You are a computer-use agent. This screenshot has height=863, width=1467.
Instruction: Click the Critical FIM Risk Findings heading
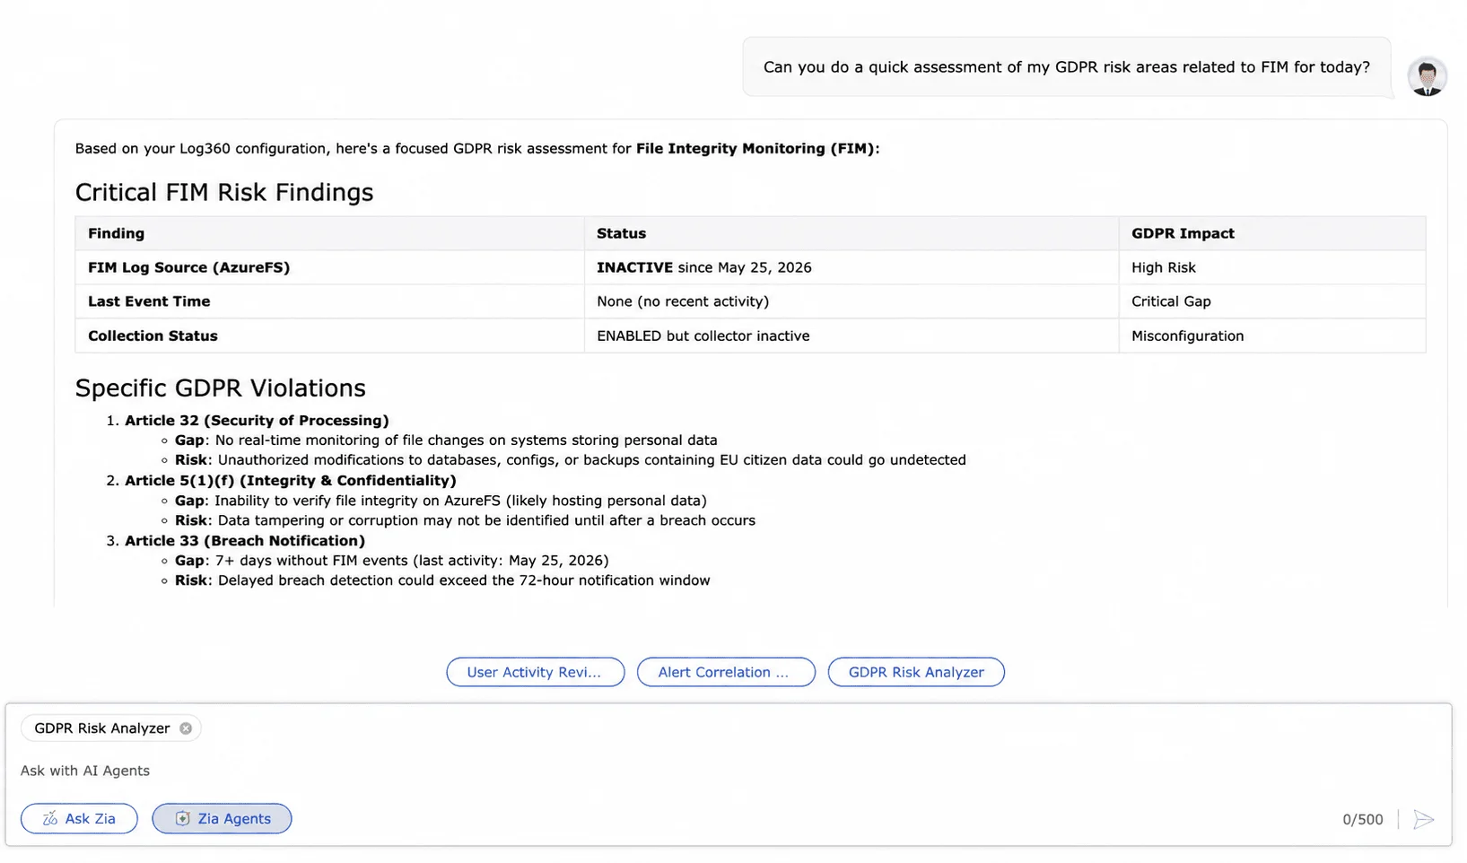[224, 192]
